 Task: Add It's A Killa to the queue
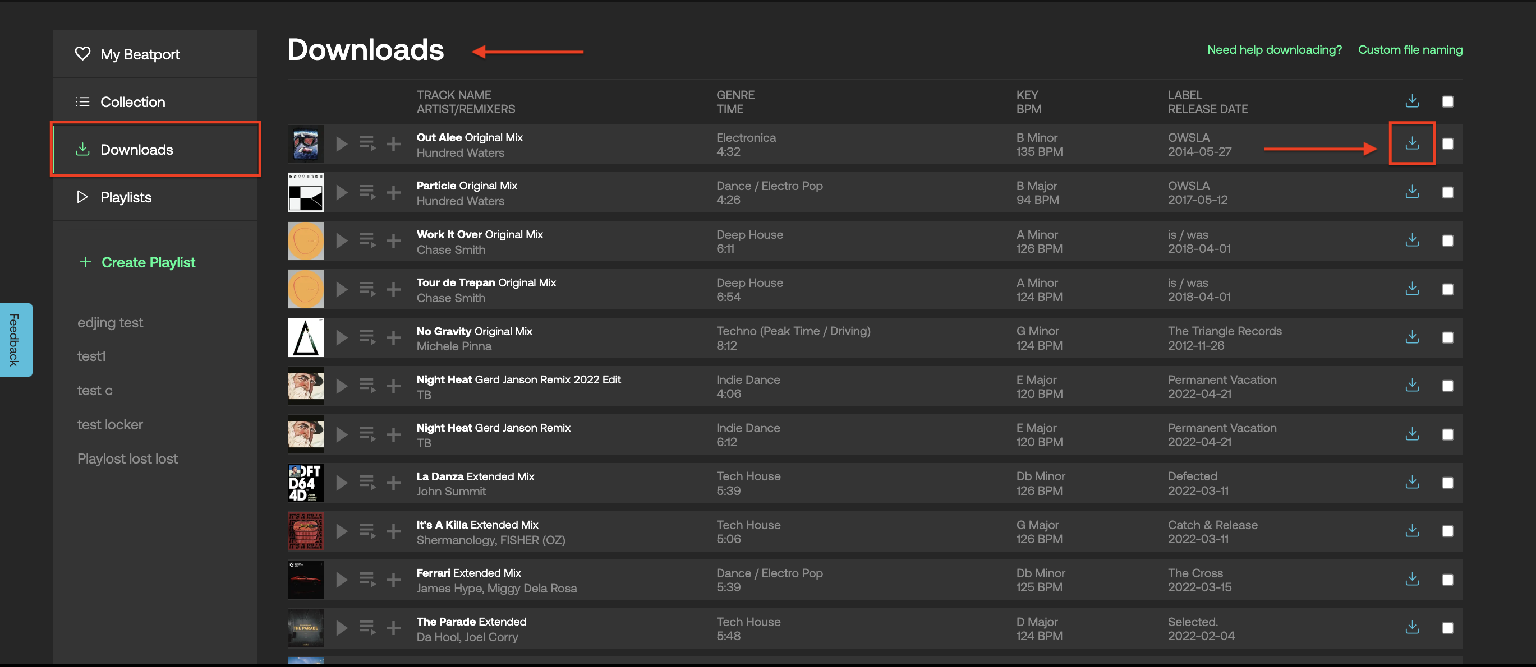367,531
